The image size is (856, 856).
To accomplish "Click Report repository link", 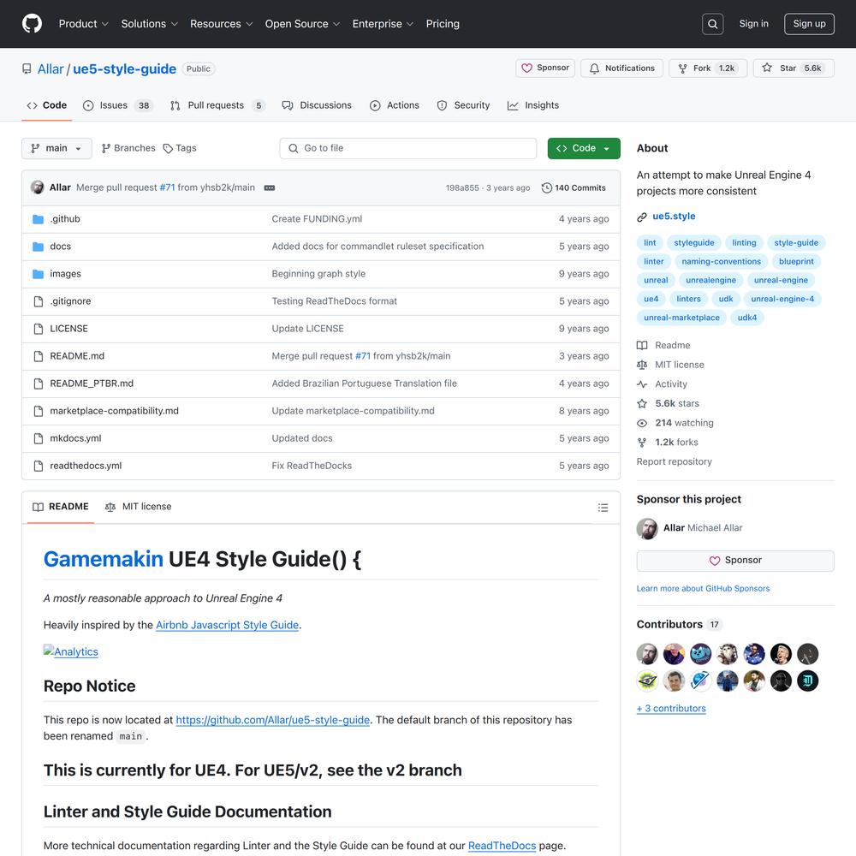I will point(674,462).
